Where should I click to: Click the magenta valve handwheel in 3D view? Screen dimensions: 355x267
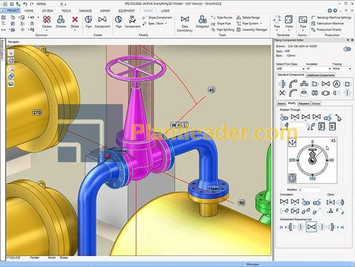[x=136, y=68]
